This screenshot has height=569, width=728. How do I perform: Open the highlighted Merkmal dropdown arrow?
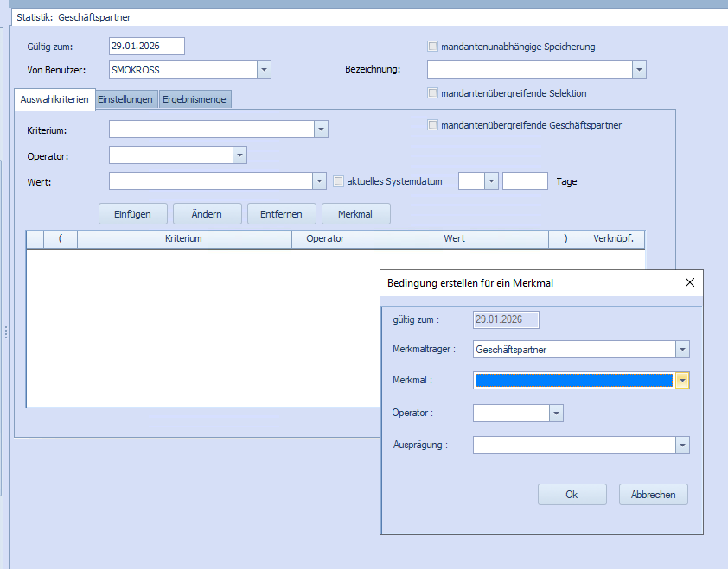(x=682, y=380)
